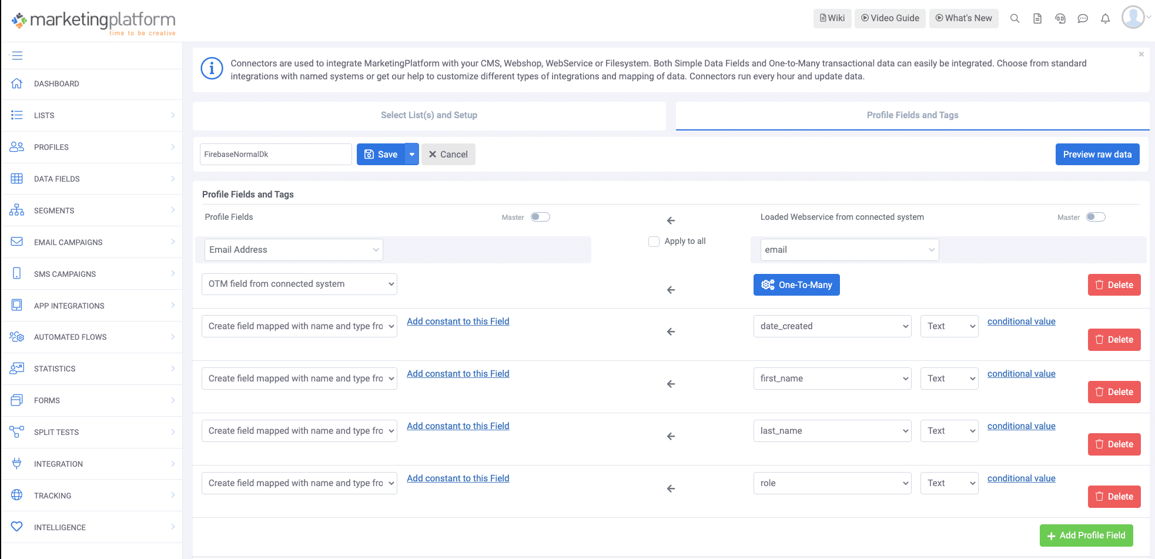This screenshot has height=559, width=1155.
Task: Open the Save button dropdown arrow
Action: (412, 155)
